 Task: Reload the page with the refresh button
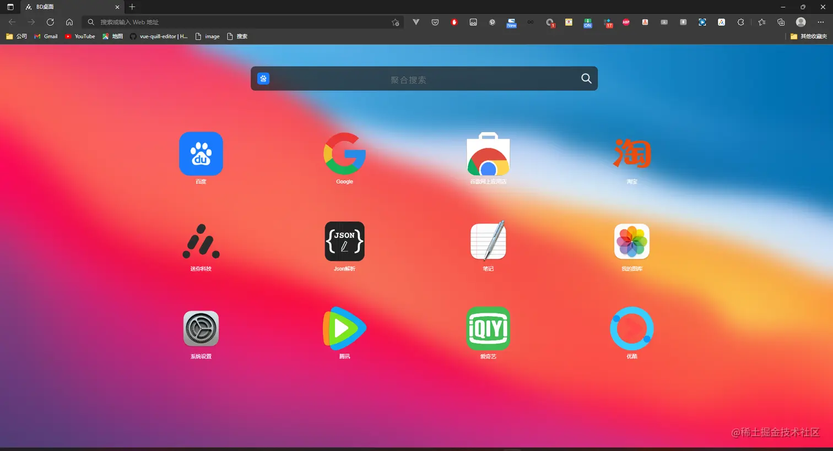[50, 22]
